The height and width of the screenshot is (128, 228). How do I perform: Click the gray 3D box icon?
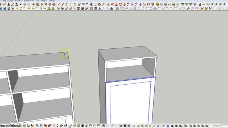tap(152, 4)
